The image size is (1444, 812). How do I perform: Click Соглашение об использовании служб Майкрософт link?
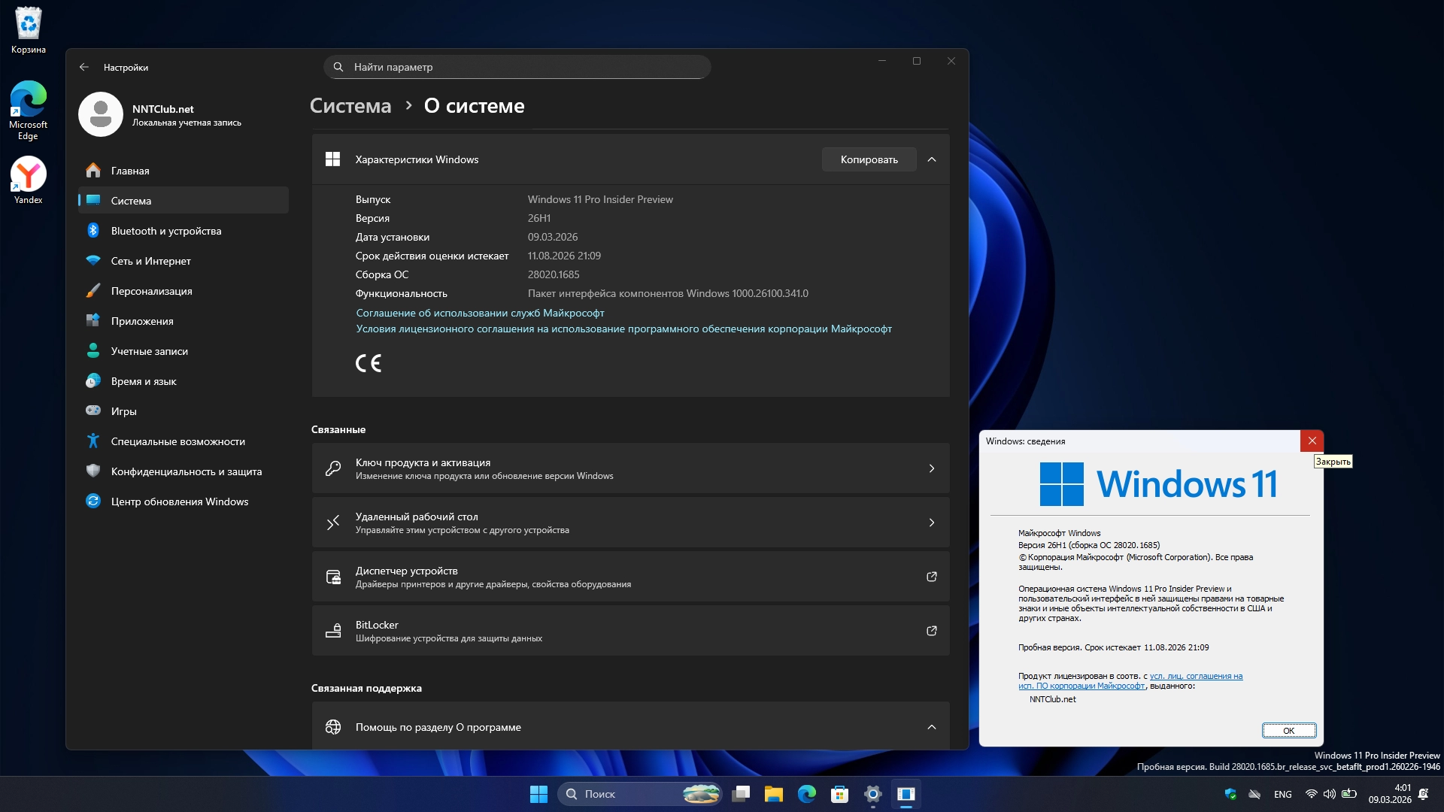click(480, 313)
